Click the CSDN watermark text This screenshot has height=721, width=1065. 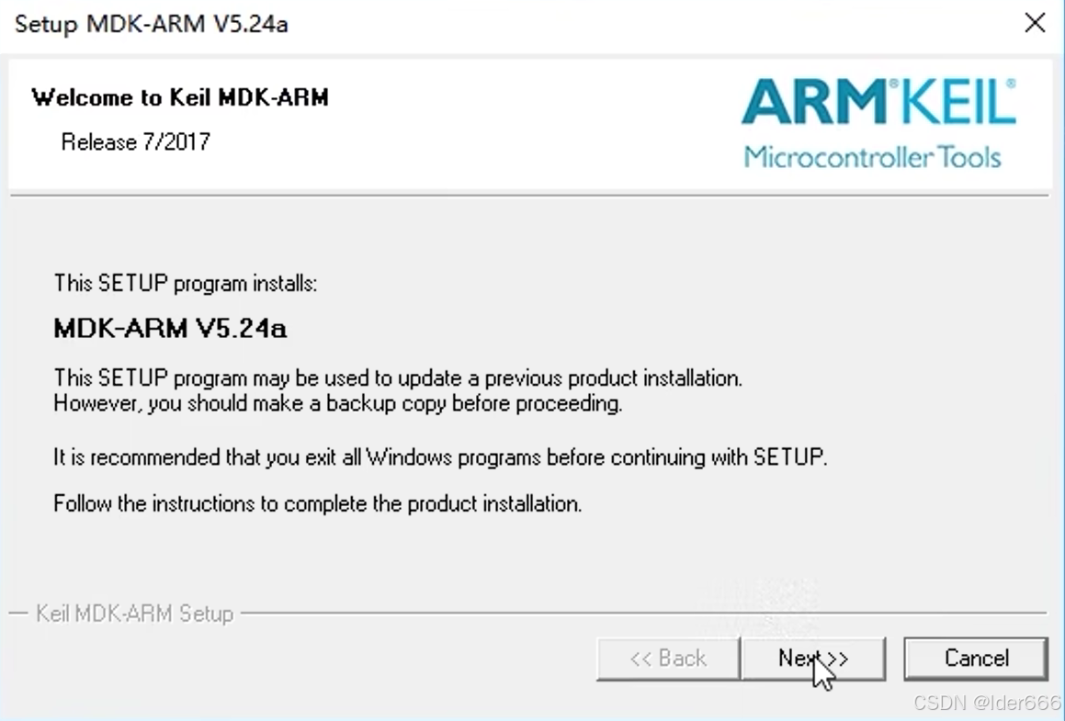point(988,703)
